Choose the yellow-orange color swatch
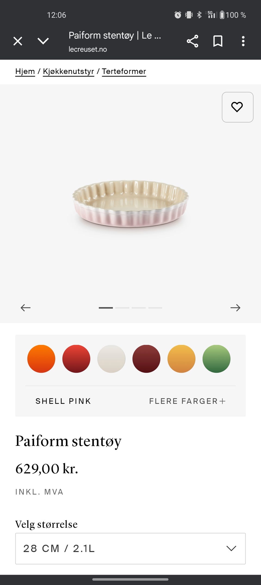Screen dimensions: 261x585 181,359
